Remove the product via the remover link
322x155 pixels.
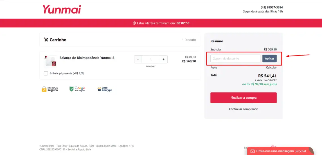(151, 66)
